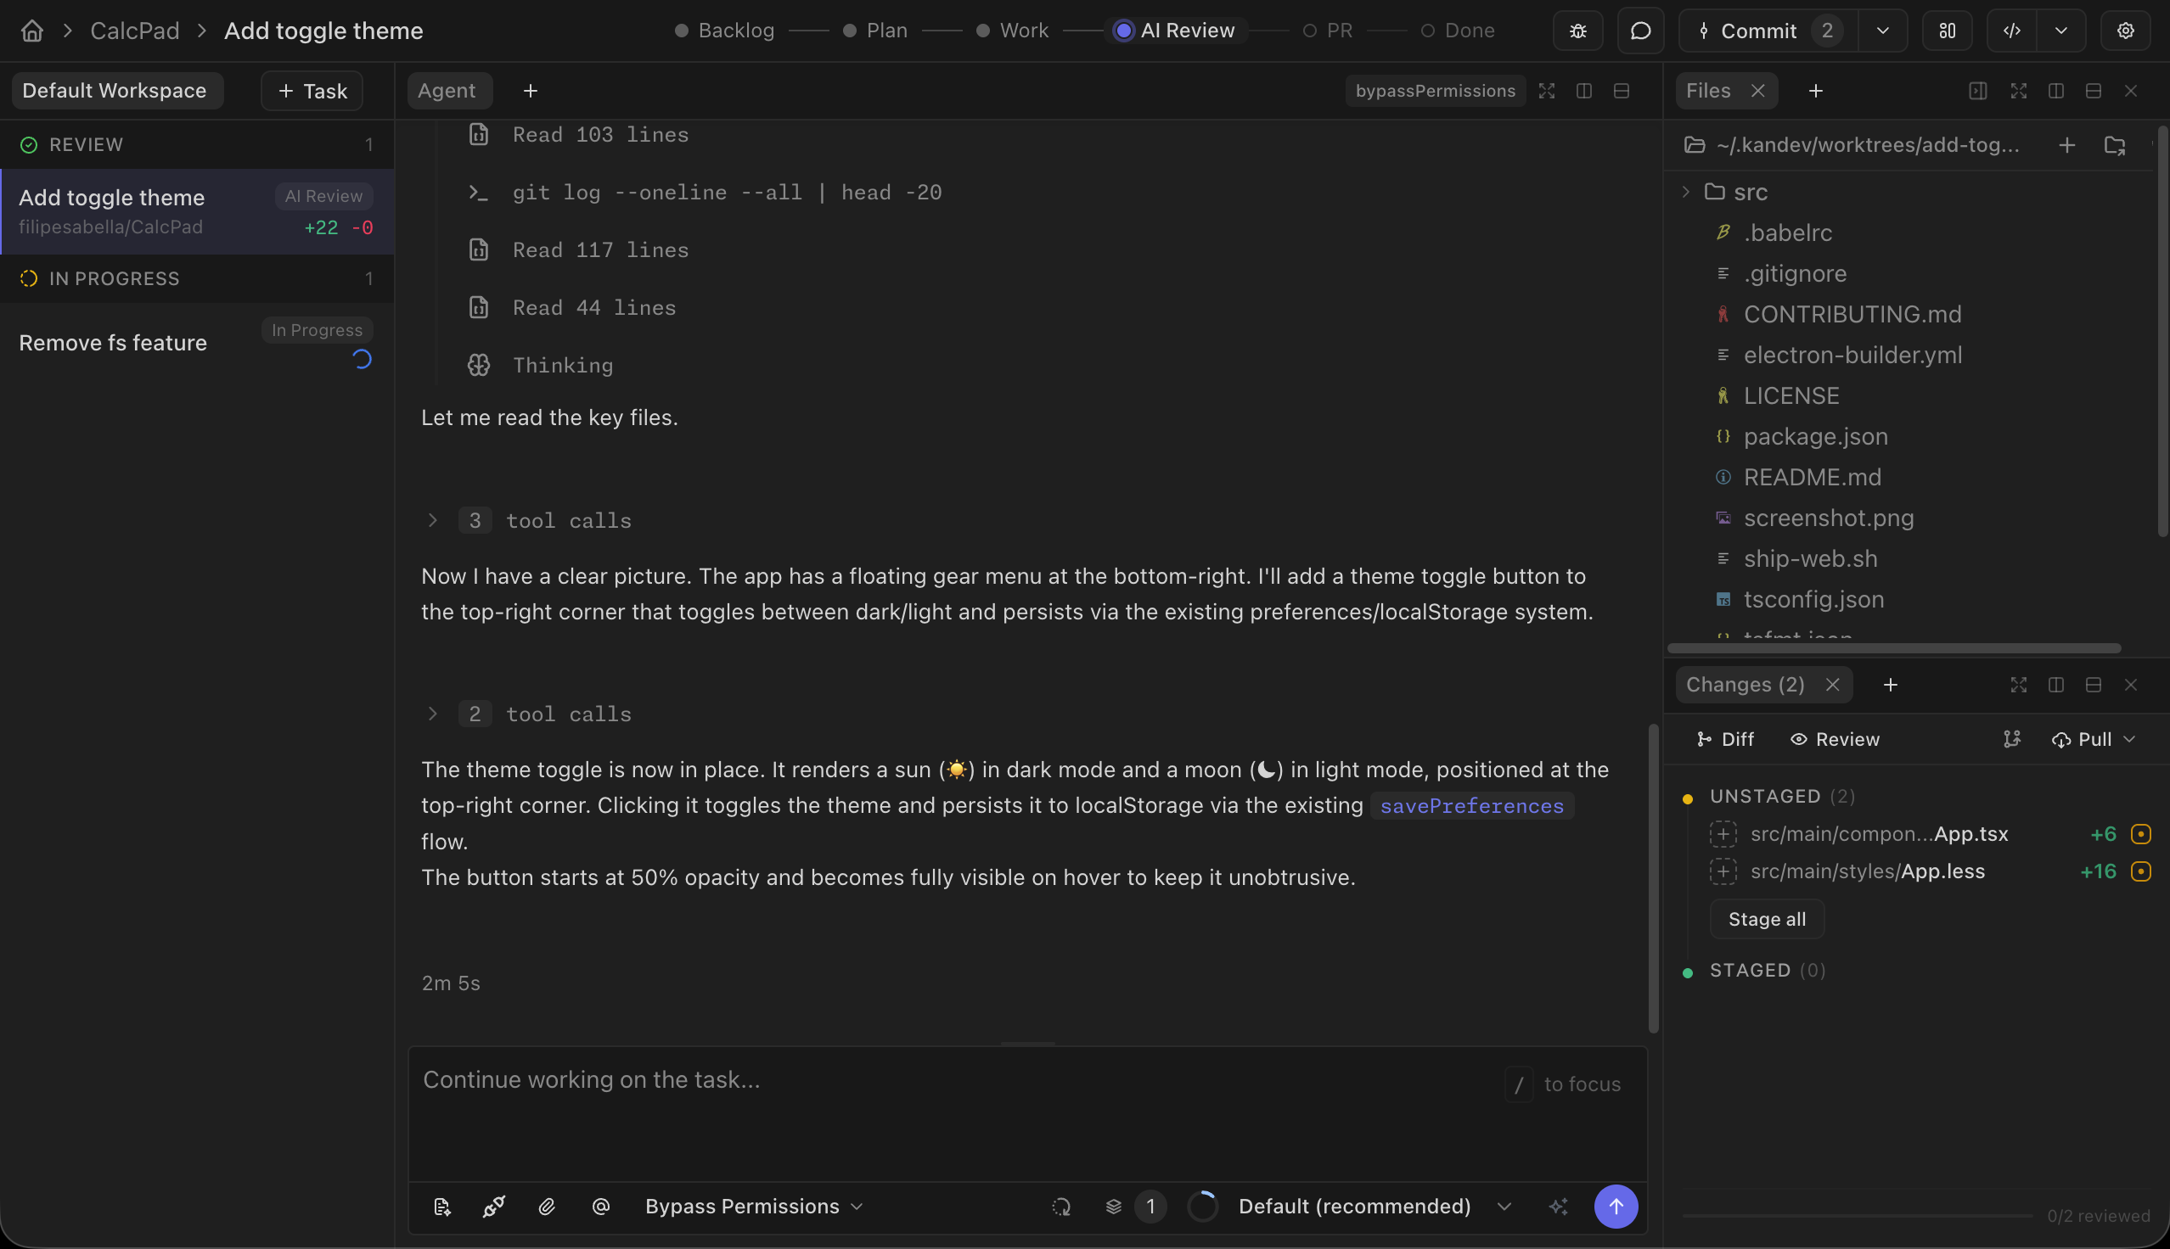Click the branch compare icon beside Pull
The image size is (2170, 1249).
[2012, 738]
